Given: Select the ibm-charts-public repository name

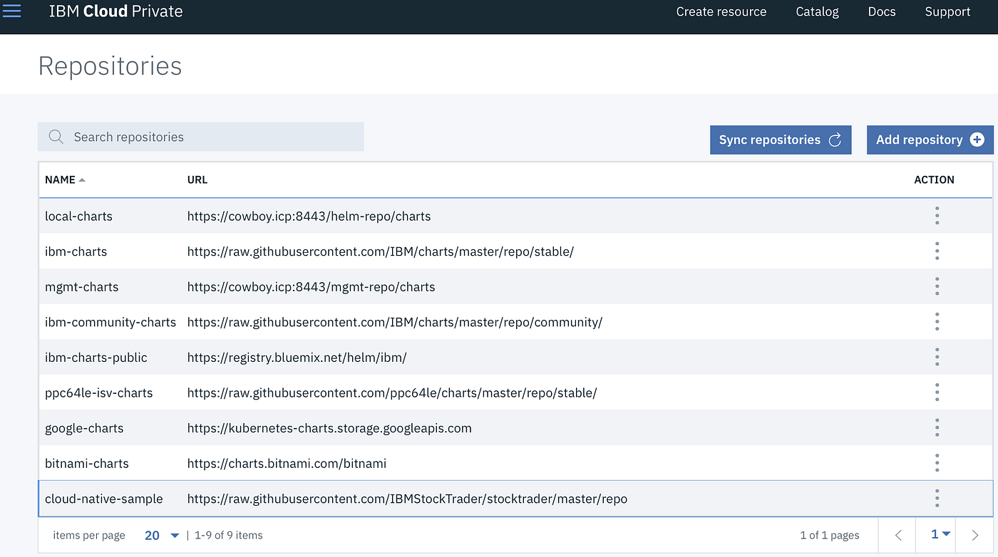Looking at the screenshot, I should (96, 358).
